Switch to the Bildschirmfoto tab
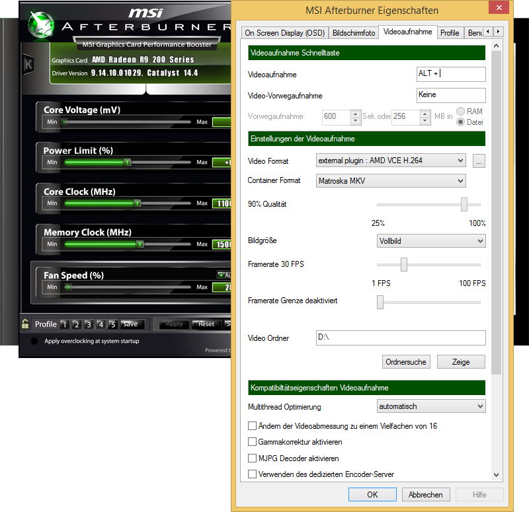This screenshot has height=512, width=529. click(x=354, y=33)
